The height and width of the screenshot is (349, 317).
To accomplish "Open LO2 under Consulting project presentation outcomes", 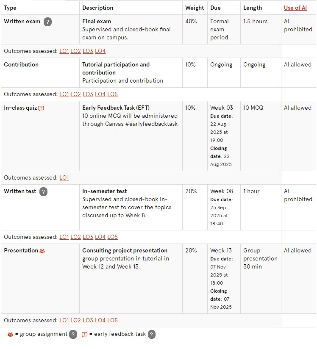I will coord(76,320).
